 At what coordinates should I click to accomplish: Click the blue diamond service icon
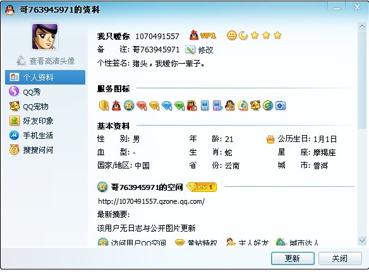coord(167,105)
